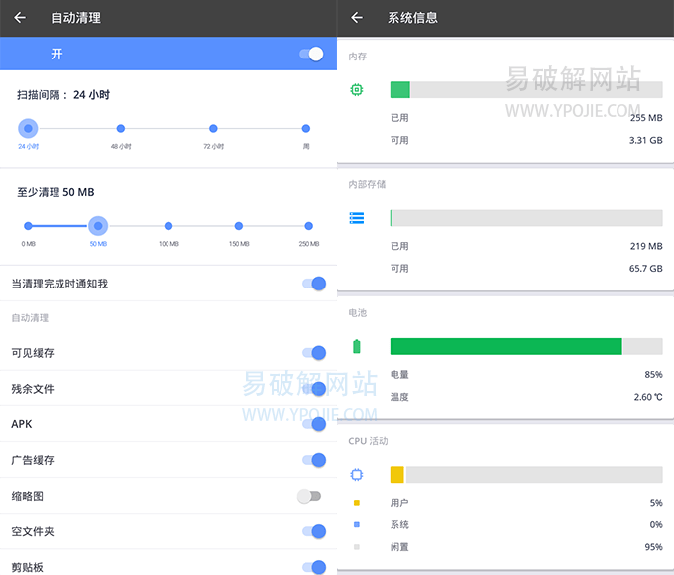Set scan interval to 48 小时

[121, 128]
